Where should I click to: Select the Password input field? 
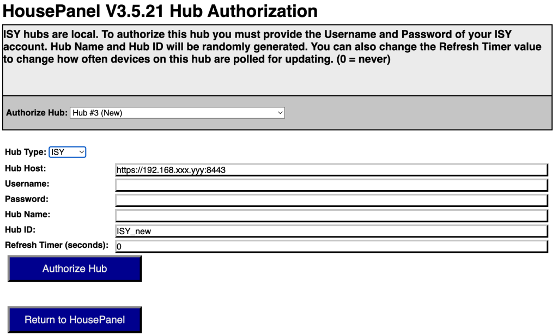click(331, 200)
